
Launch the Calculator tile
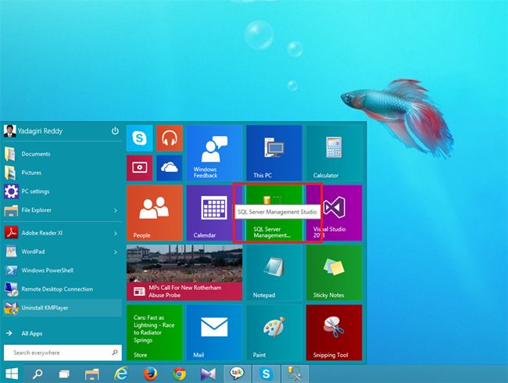pos(334,153)
